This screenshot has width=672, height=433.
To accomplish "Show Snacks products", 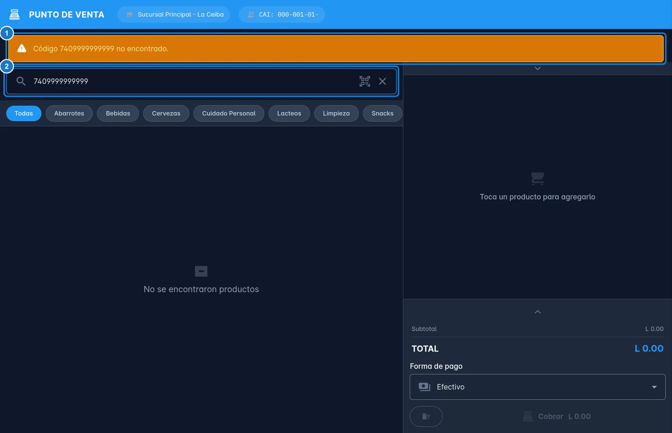I will click(383, 113).
